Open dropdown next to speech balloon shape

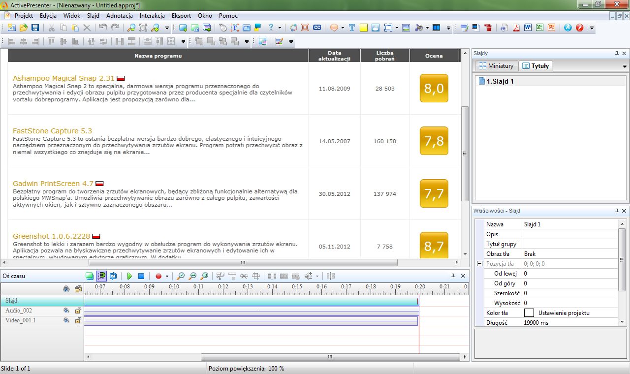pyautogui.click(x=343, y=28)
